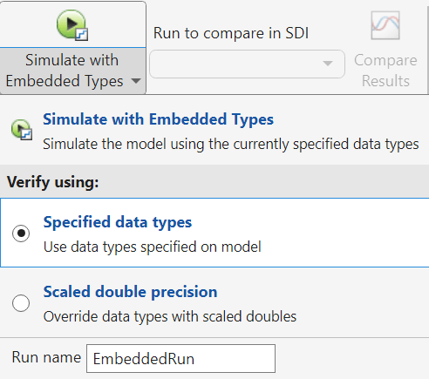Click the 'Run to compare in SDI' label

click(x=231, y=33)
